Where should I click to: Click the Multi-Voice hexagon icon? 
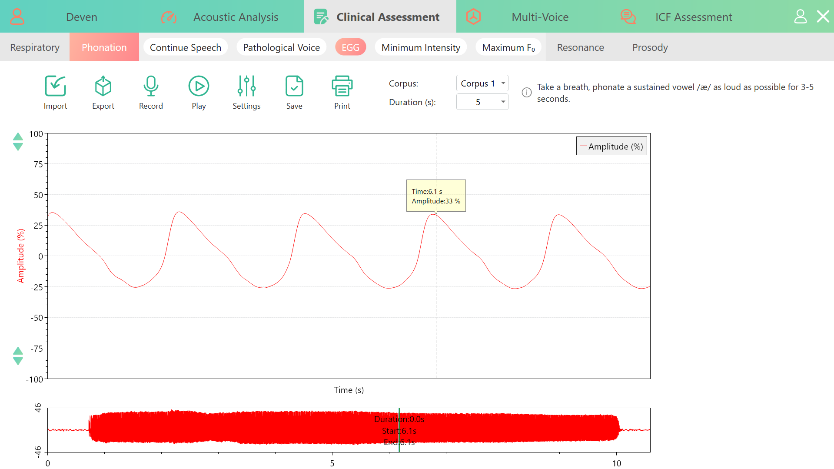tap(473, 17)
